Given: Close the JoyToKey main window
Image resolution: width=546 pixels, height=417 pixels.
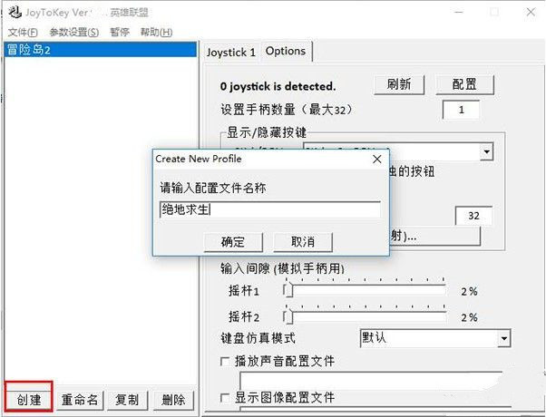Looking at the screenshot, I should pos(531,12).
